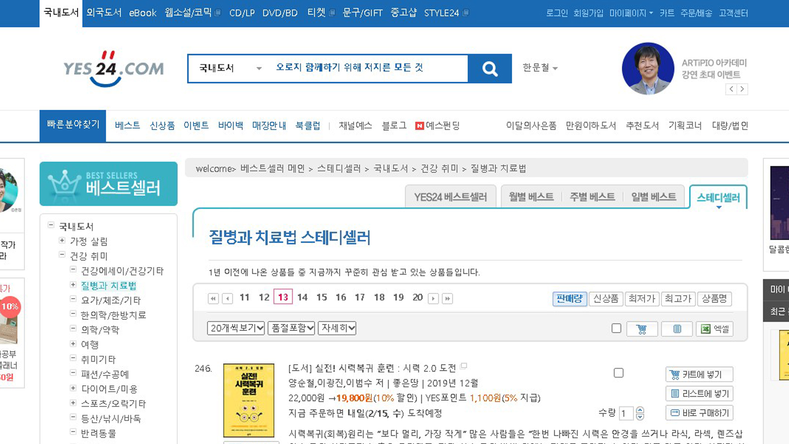Image resolution: width=789 pixels, height=444 pixels.
Task: Click the 카트에 넣기 button
Action: 699,375
